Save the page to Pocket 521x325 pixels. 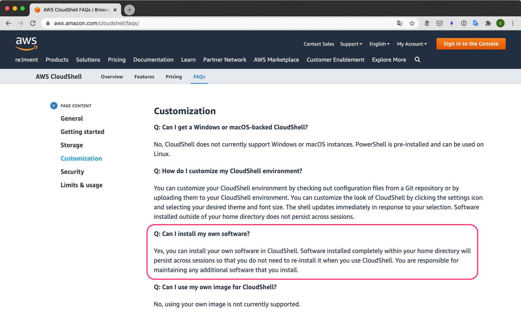click(x=439, y=23)
